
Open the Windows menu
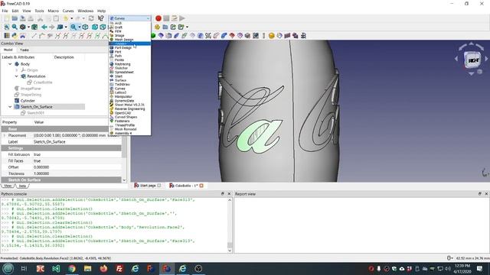pos(85,11)
